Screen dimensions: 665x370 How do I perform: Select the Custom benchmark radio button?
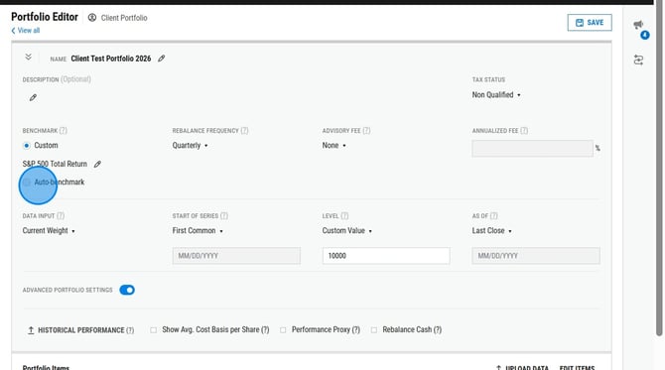pyautogui.click(x=26, y=146)
